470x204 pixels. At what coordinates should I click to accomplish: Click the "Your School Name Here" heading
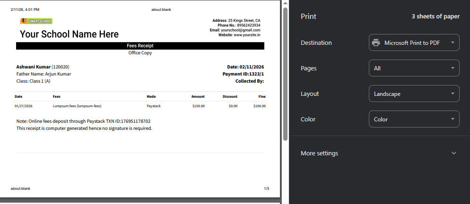tap(69, 34)
